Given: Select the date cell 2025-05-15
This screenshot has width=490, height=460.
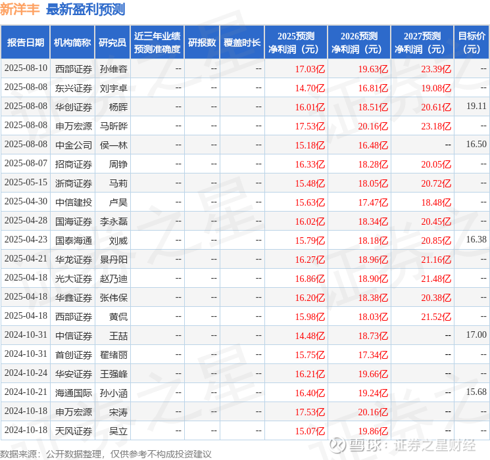Looking at the screenshot, I should (26, 183).
